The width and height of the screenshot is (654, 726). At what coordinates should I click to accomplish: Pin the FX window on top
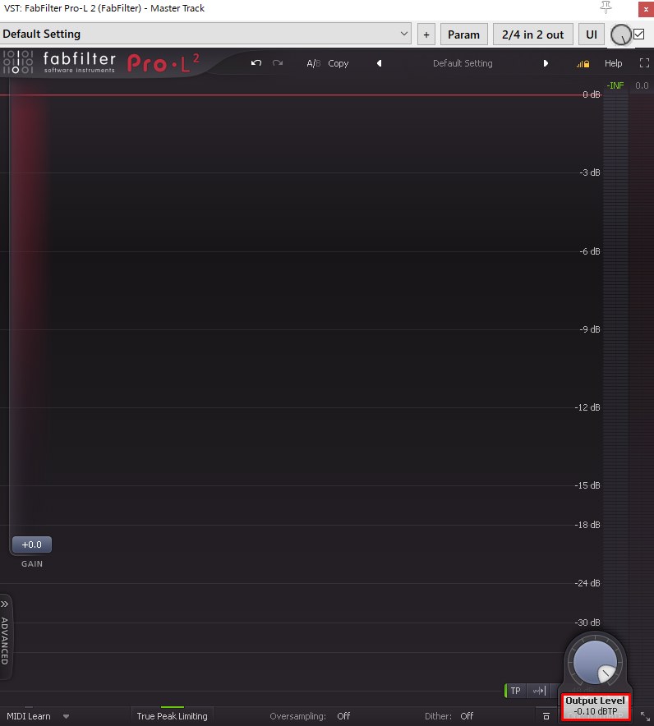tap(606, 7)
